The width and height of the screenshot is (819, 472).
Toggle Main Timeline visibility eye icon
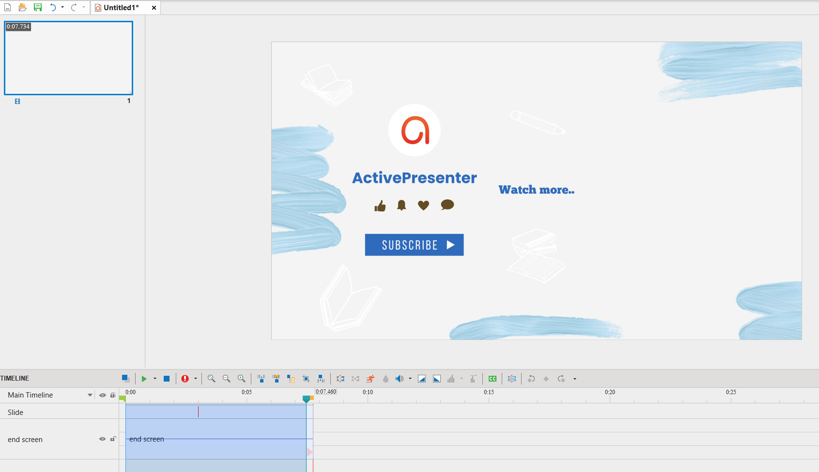point(102,395)
